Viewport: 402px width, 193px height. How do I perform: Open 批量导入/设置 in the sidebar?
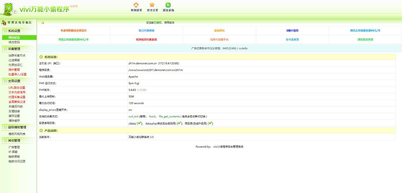coord(18,74)
